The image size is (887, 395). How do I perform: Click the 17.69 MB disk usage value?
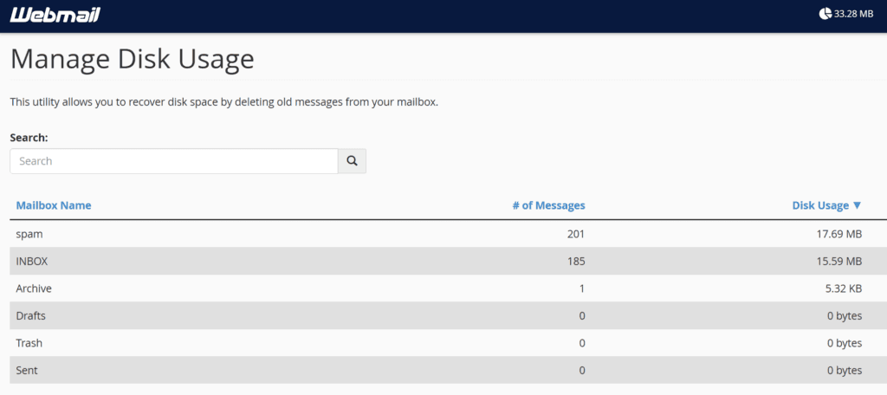pyautogui.click(x=838, y=234)
